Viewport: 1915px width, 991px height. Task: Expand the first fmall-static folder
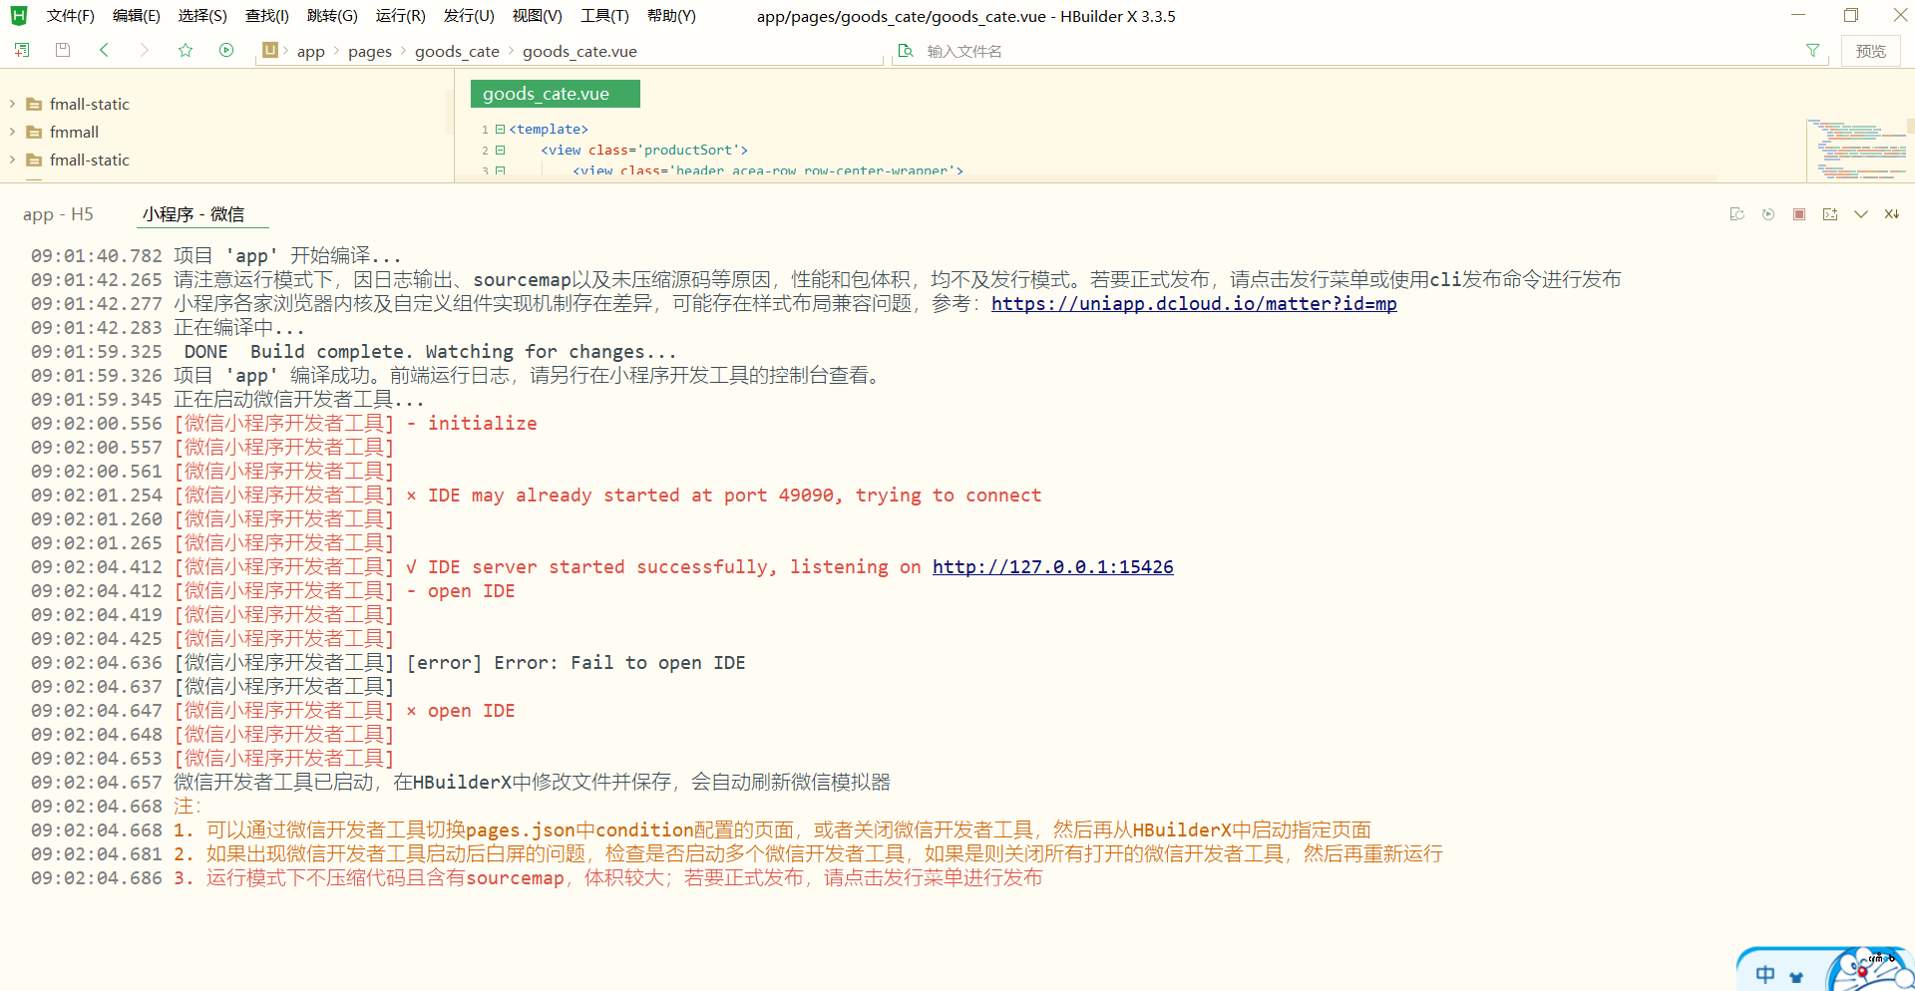[x=12, y=104]
